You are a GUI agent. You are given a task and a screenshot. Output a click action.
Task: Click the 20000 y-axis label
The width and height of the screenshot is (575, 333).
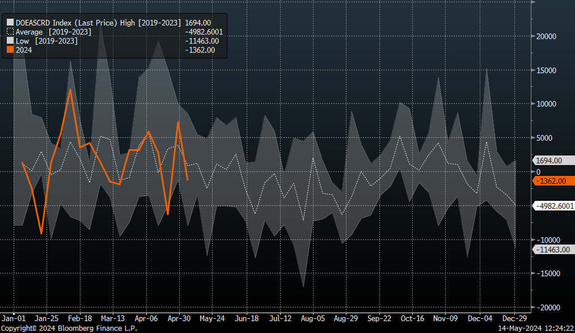(547, 36)
